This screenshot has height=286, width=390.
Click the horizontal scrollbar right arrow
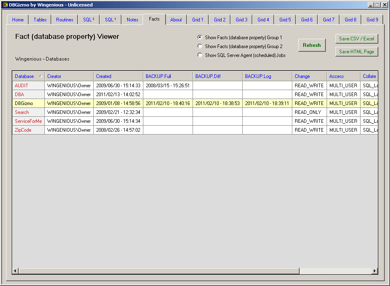[x=375, y=271]
